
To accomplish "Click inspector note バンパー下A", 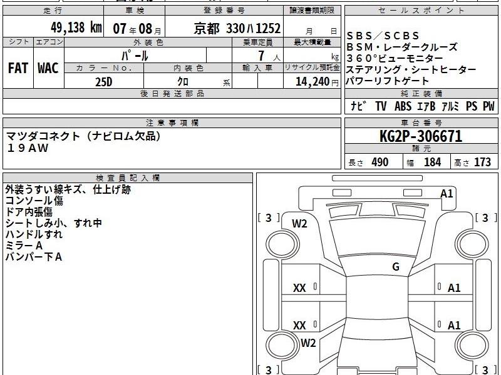I will (x=34, y=257).
